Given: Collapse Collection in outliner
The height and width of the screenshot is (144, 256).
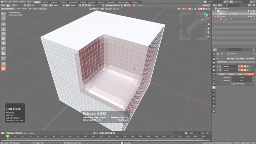Looking at the screenshot, I should [216, 11].
